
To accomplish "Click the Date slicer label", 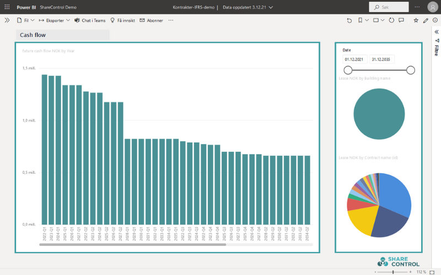I will pyautogui.click(x=347, y=50).
